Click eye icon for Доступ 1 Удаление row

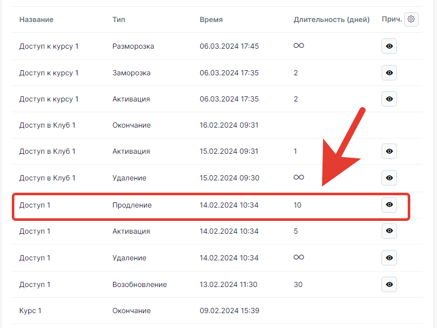(x=389, y=258)
